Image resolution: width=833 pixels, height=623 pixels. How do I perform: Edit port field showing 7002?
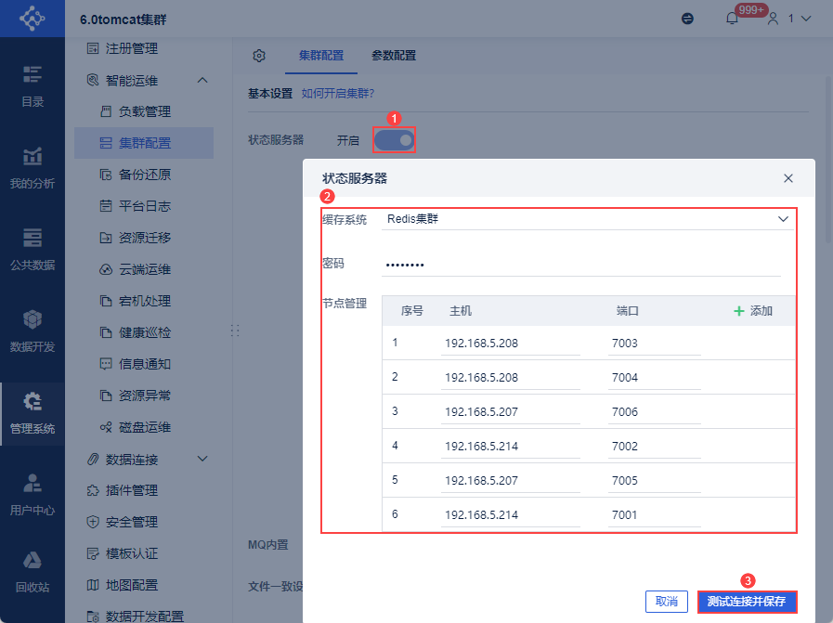[x=655, y=447]
